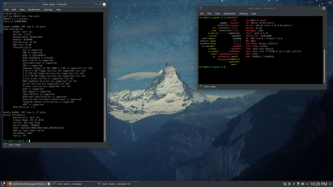
Task: Click 'UEFI is supported' line
Action: 33,105
